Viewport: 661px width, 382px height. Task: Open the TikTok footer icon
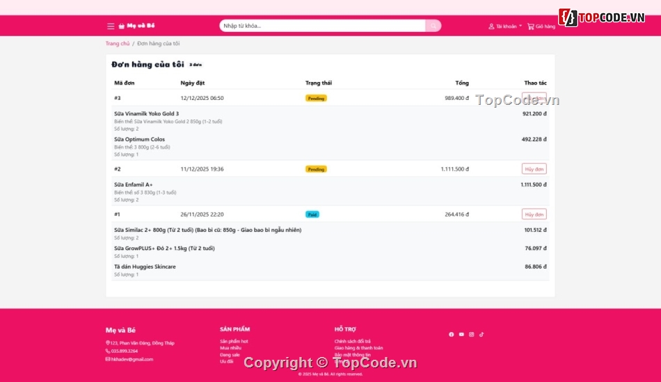point(481,335)
